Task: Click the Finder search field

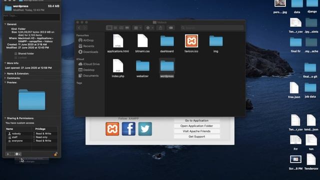Action: pos(212,28)
